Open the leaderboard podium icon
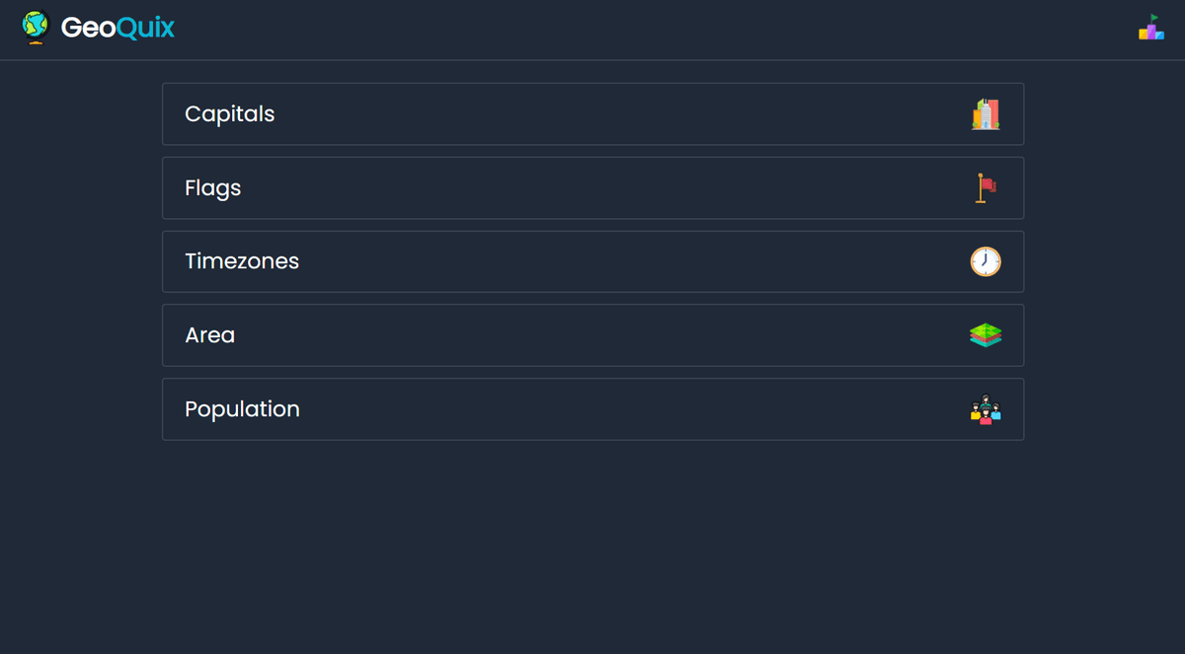The image size is (1185, 654). coord(1150,28)
